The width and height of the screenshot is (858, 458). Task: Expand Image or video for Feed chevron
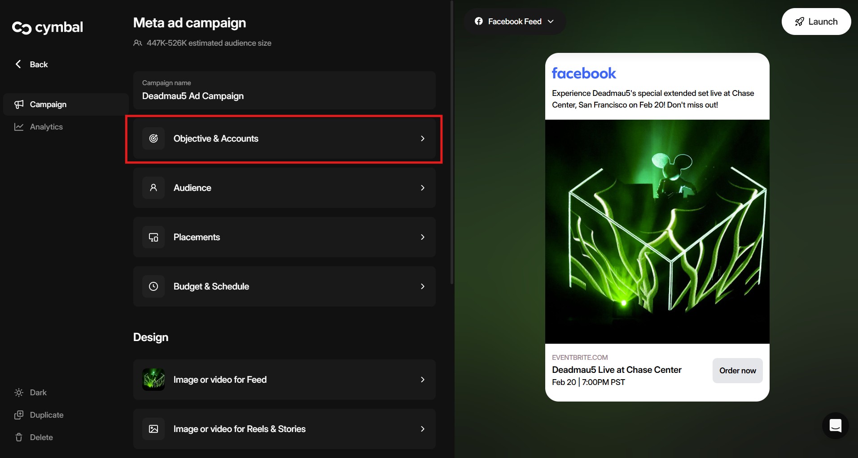tap(422, 380)
